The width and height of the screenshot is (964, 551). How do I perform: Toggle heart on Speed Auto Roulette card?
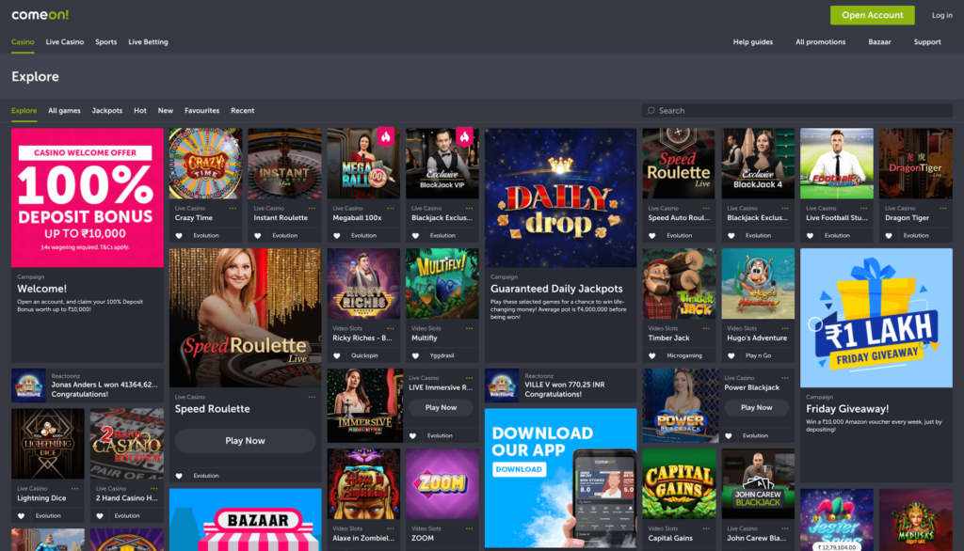point(652,236)
